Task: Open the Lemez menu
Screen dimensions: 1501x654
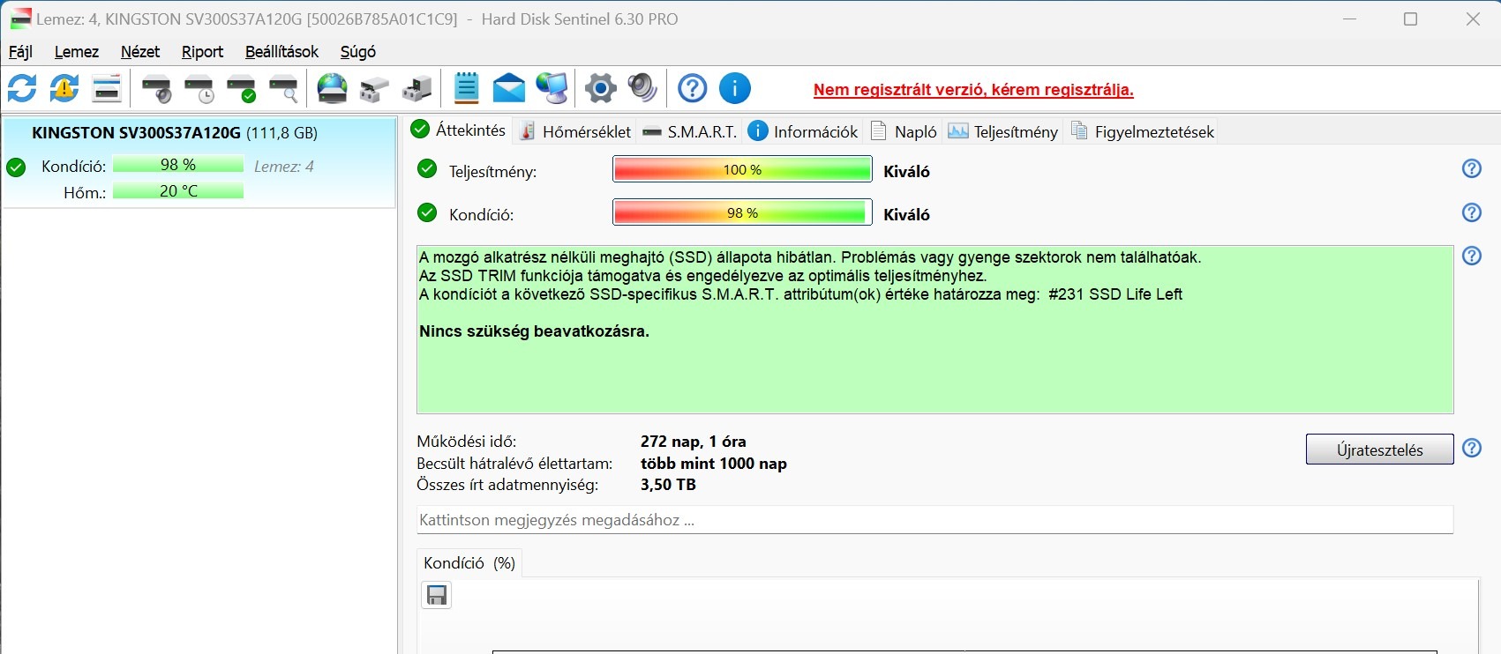Action: pos(77,52)
